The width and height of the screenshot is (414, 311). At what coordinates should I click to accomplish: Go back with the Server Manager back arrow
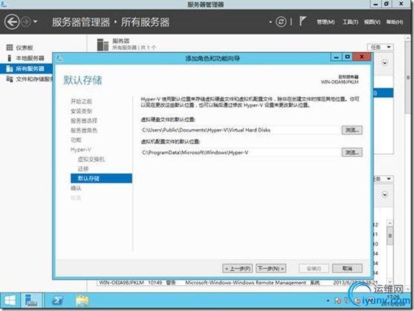click(12, 22)
